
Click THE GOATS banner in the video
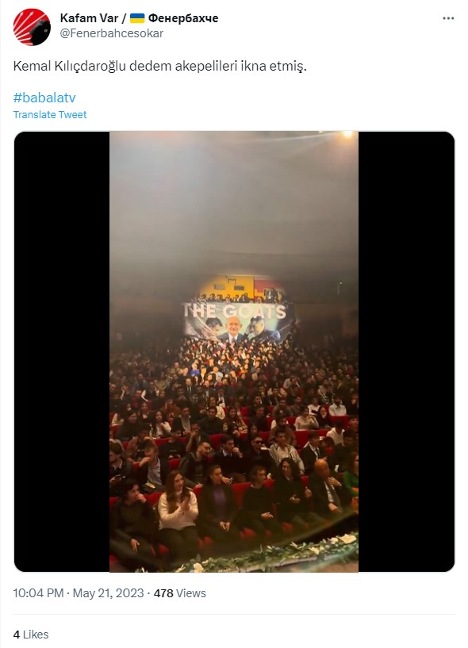pyautogui.click(x=239, y=323)
